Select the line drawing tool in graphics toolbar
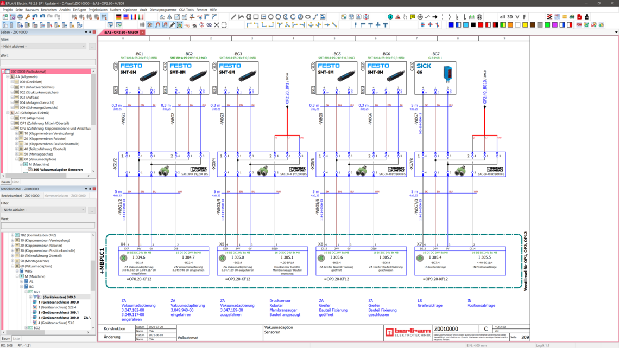The width and height of the screenshot is (619, 348). click(x=233, y=17)
